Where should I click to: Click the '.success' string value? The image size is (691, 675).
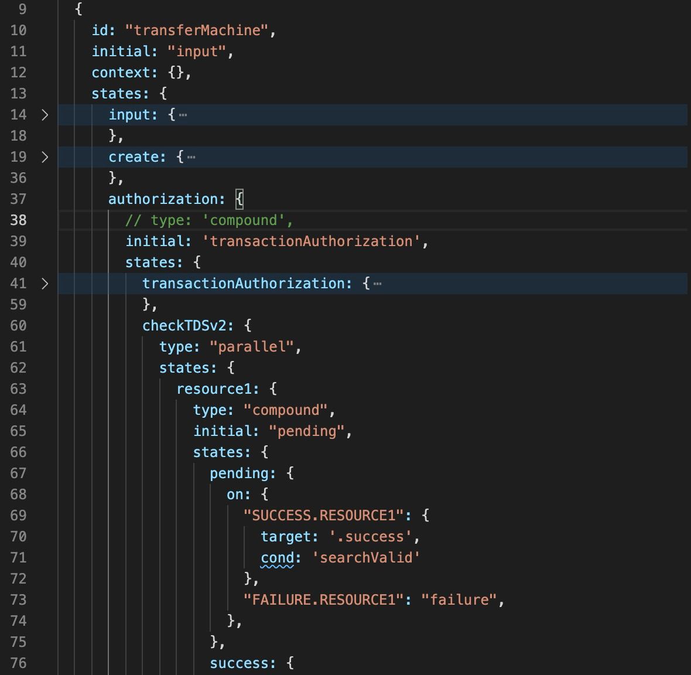click(370, 537)
